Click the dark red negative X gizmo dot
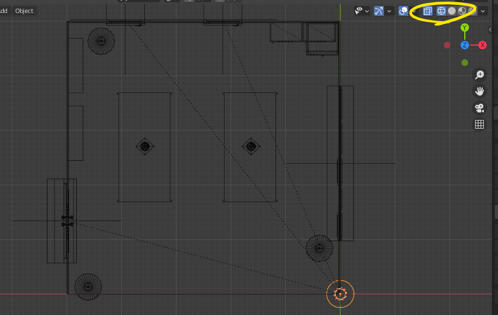 click(x=447, y=45)
